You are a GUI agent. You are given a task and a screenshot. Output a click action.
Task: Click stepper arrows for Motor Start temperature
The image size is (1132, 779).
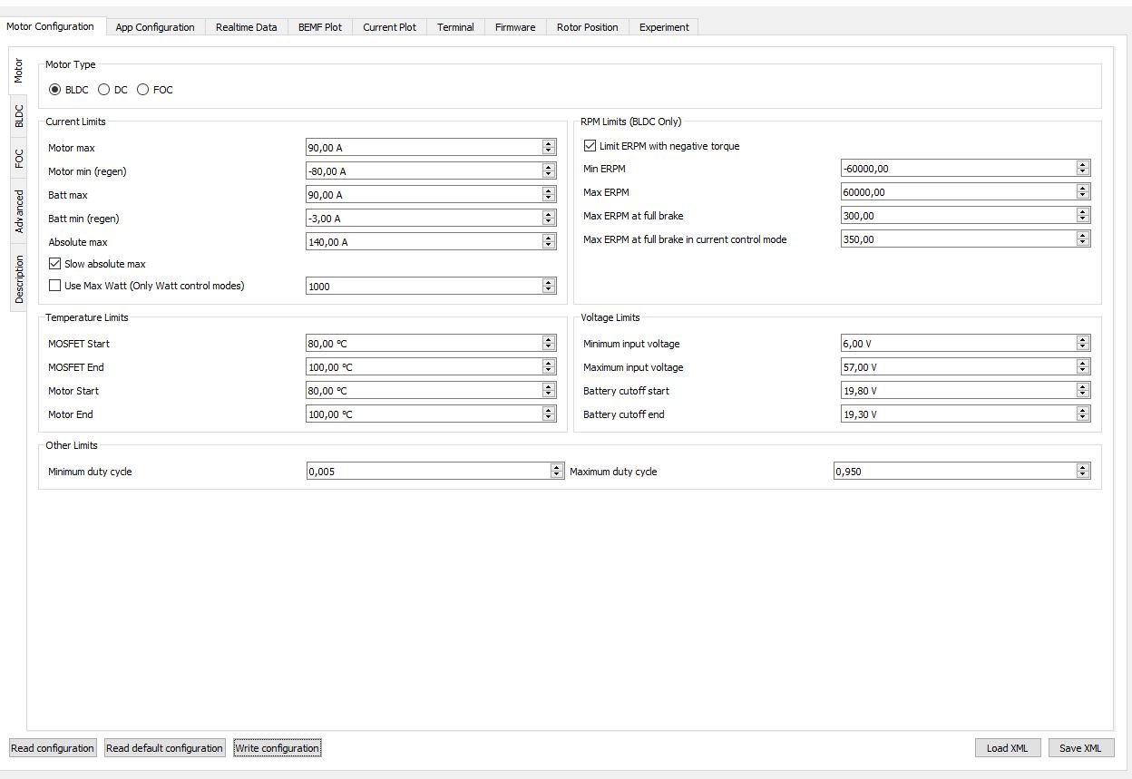click(x=549, y=391)
